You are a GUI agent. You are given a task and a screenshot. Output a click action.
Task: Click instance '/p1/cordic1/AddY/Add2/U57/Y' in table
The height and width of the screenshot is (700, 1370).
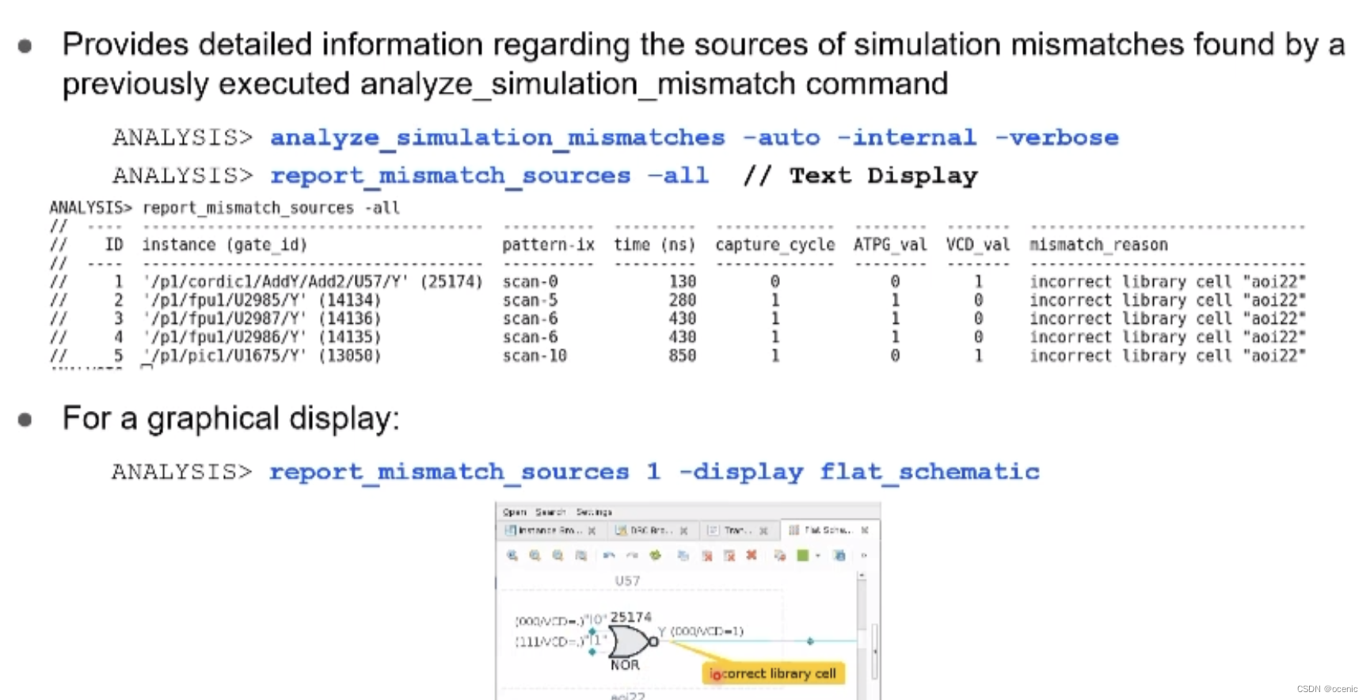[312, 281]
